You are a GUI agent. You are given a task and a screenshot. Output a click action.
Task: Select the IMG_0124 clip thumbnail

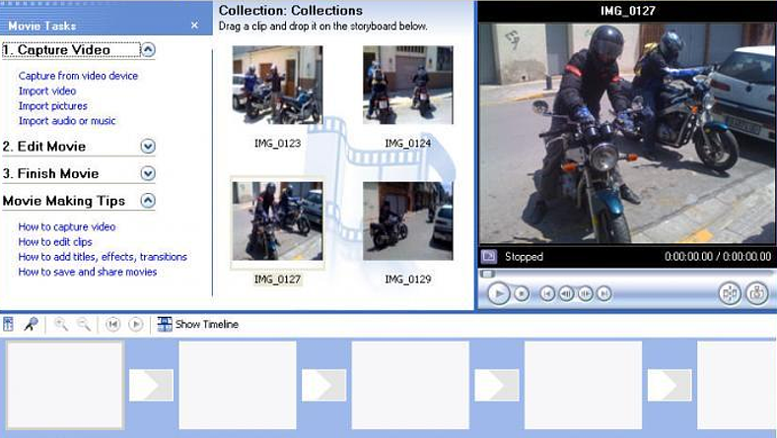pyautogui.click(x=407, y=85)
